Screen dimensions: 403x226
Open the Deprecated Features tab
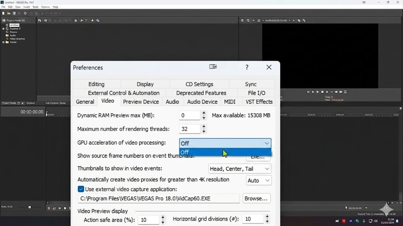pyautogui.click(x=201, y=93)
